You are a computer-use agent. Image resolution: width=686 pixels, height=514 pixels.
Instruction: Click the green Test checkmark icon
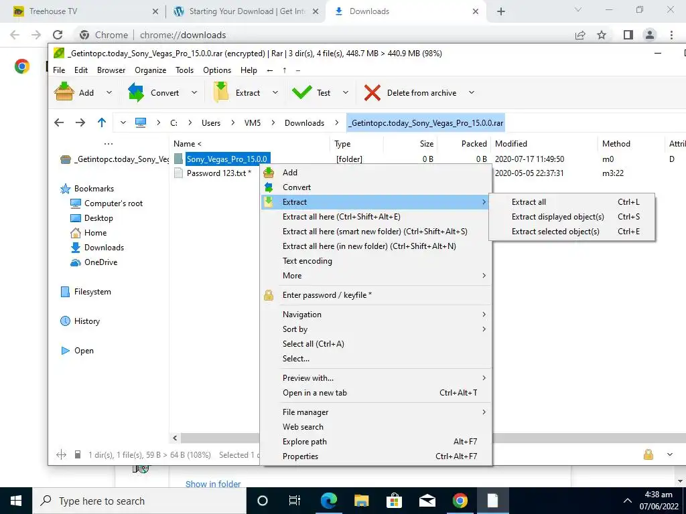tap(302, 92)
